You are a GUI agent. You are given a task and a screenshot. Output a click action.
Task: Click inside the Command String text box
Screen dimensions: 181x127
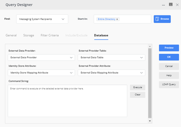point(67,101)
